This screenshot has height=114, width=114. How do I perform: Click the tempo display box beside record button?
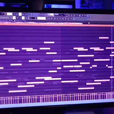[9, 14]
